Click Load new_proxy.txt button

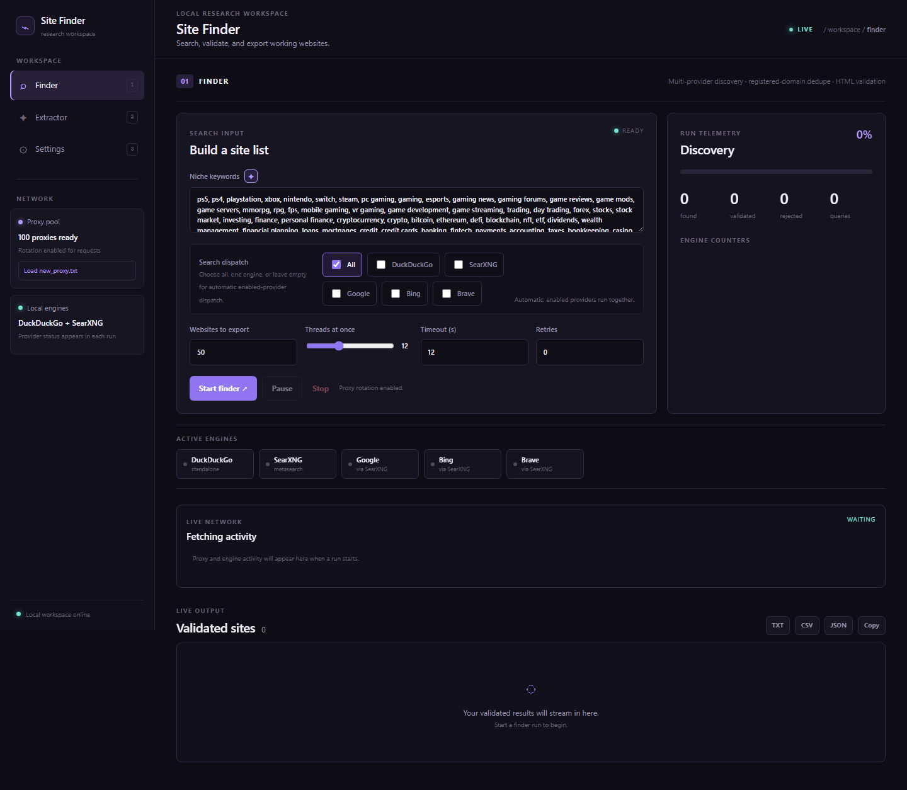coord(77,271)
